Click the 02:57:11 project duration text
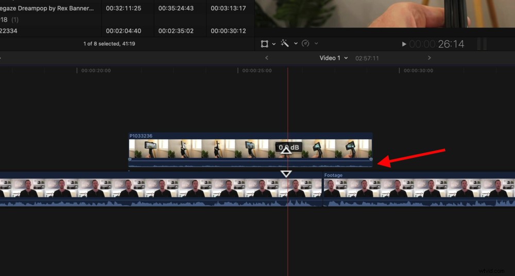Viewport: 515px width, 276px height. (x=367, y=59)
